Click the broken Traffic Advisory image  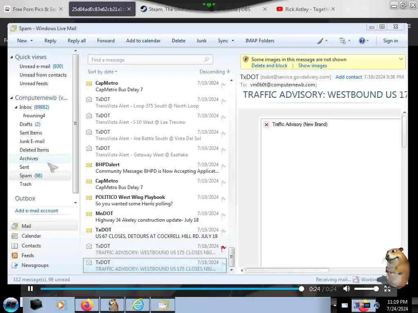(x=266, y=125)
